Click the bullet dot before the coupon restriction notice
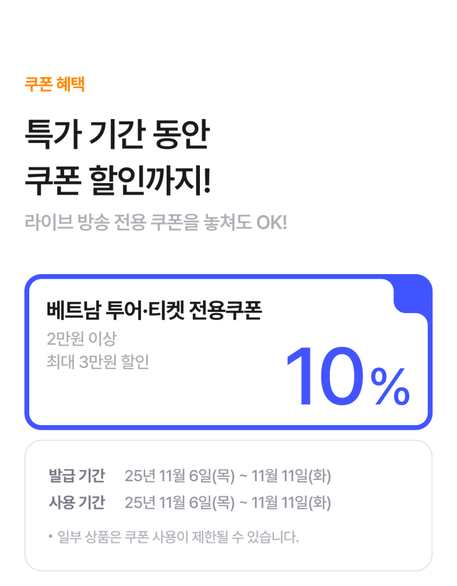457x586 pixels. pyautogui.click(x=51, y=537)
